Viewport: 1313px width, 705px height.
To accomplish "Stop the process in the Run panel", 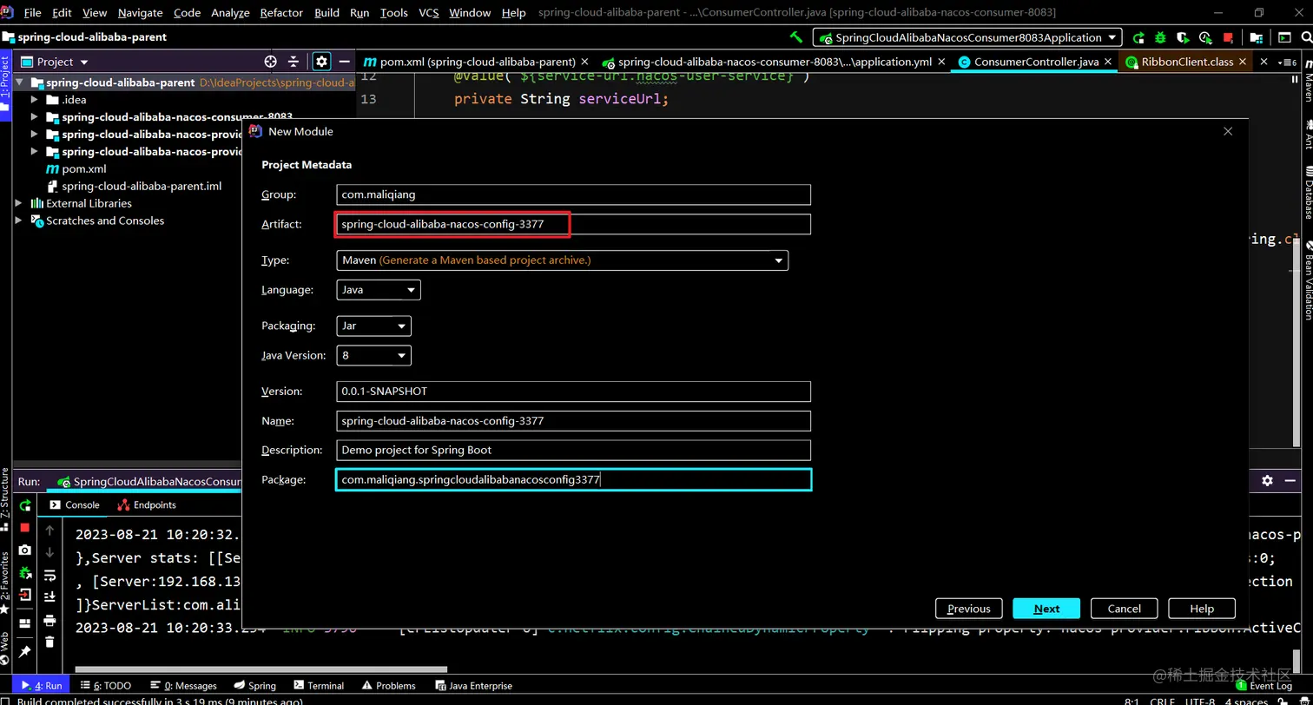I will click(x=25, y=527).
